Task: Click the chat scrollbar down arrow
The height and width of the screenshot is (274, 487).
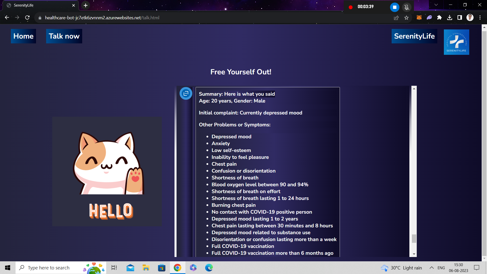Action: (x=414, y=254)
